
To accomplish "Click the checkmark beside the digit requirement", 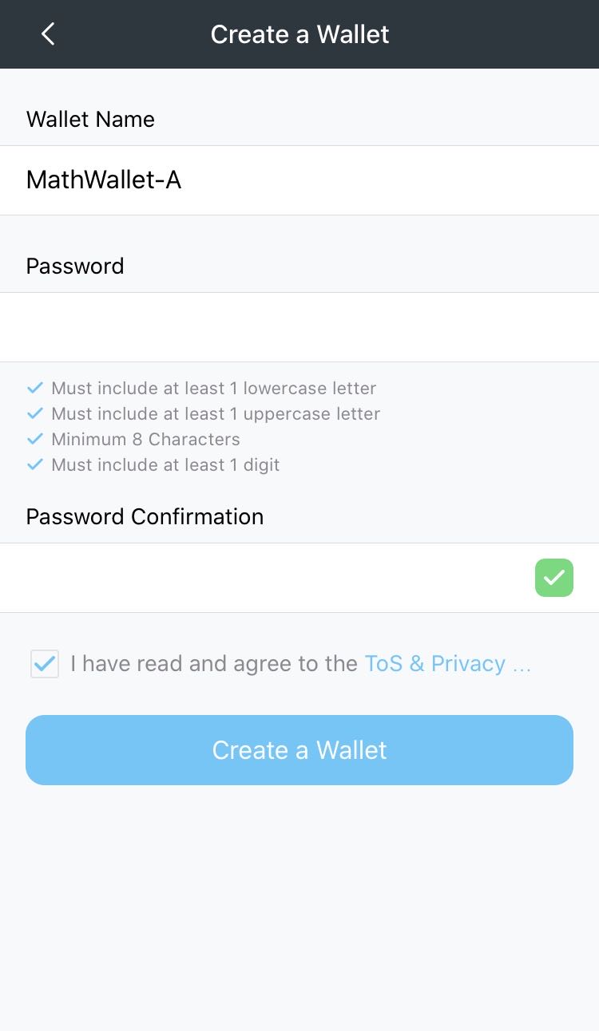I will [x=34, y=464].
